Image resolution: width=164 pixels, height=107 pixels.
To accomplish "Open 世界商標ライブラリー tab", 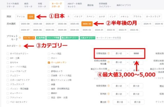I will point(105,5).
